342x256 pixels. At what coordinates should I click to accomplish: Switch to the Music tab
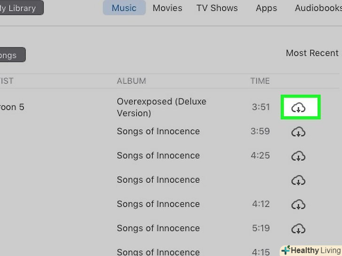click(x=124, y=8)
